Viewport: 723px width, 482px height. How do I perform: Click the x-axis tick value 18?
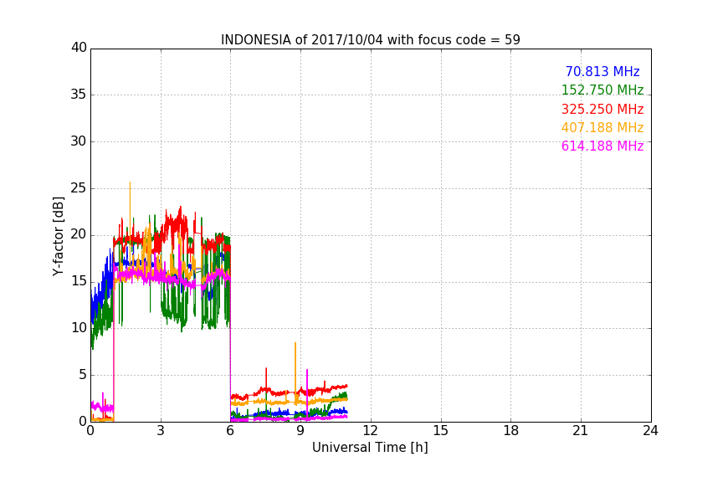click(511, 431)
